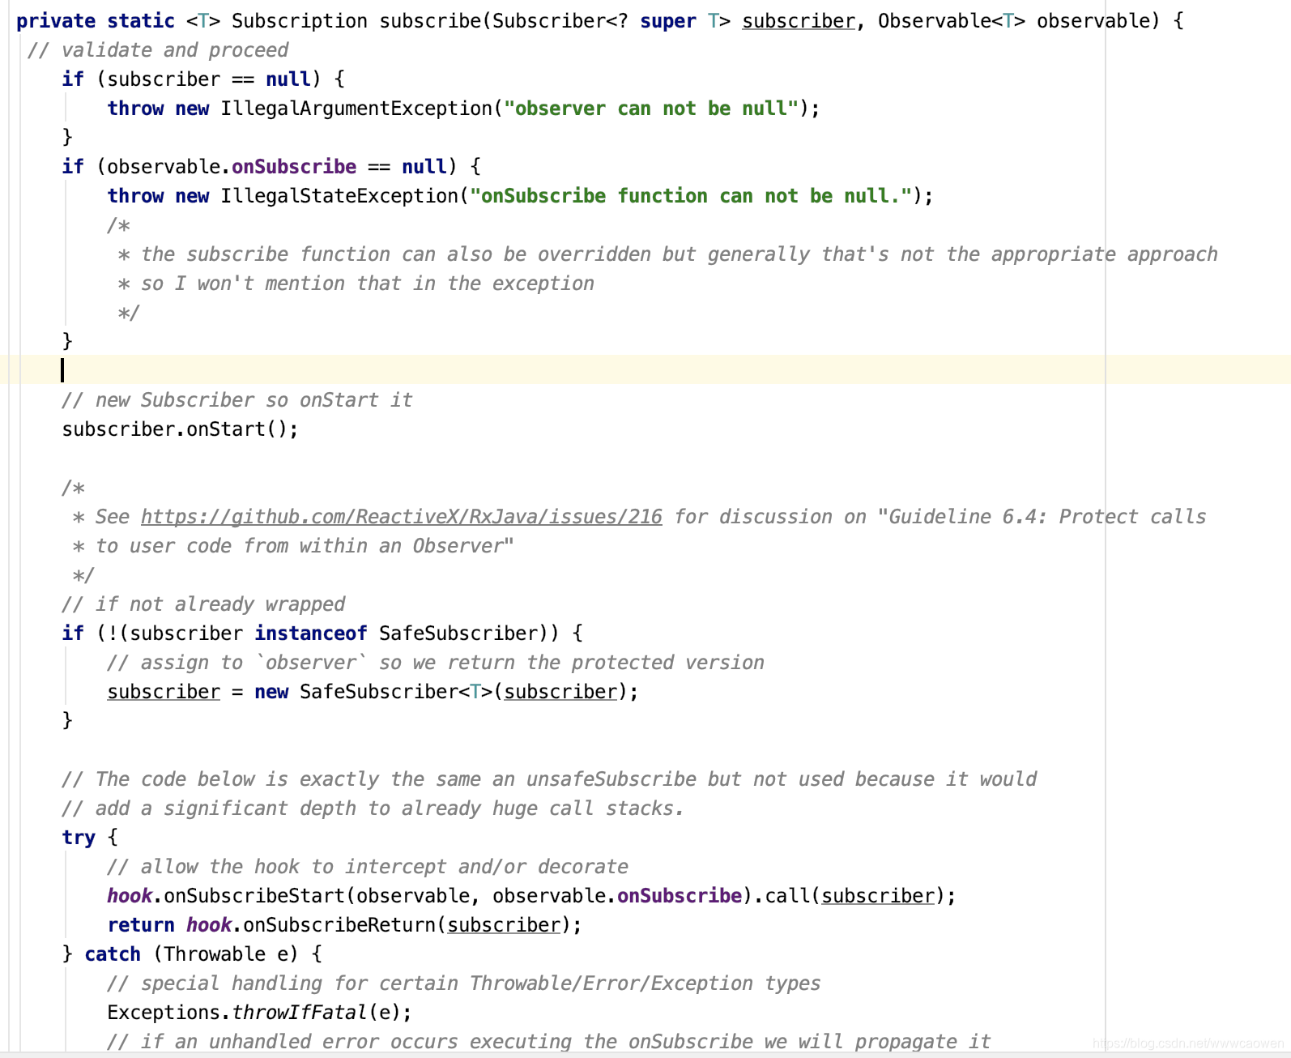Viewport: 1291px width, 1058px height.
Task: Click the string "observer can not be null"
Action: click(x=651, y=109)
